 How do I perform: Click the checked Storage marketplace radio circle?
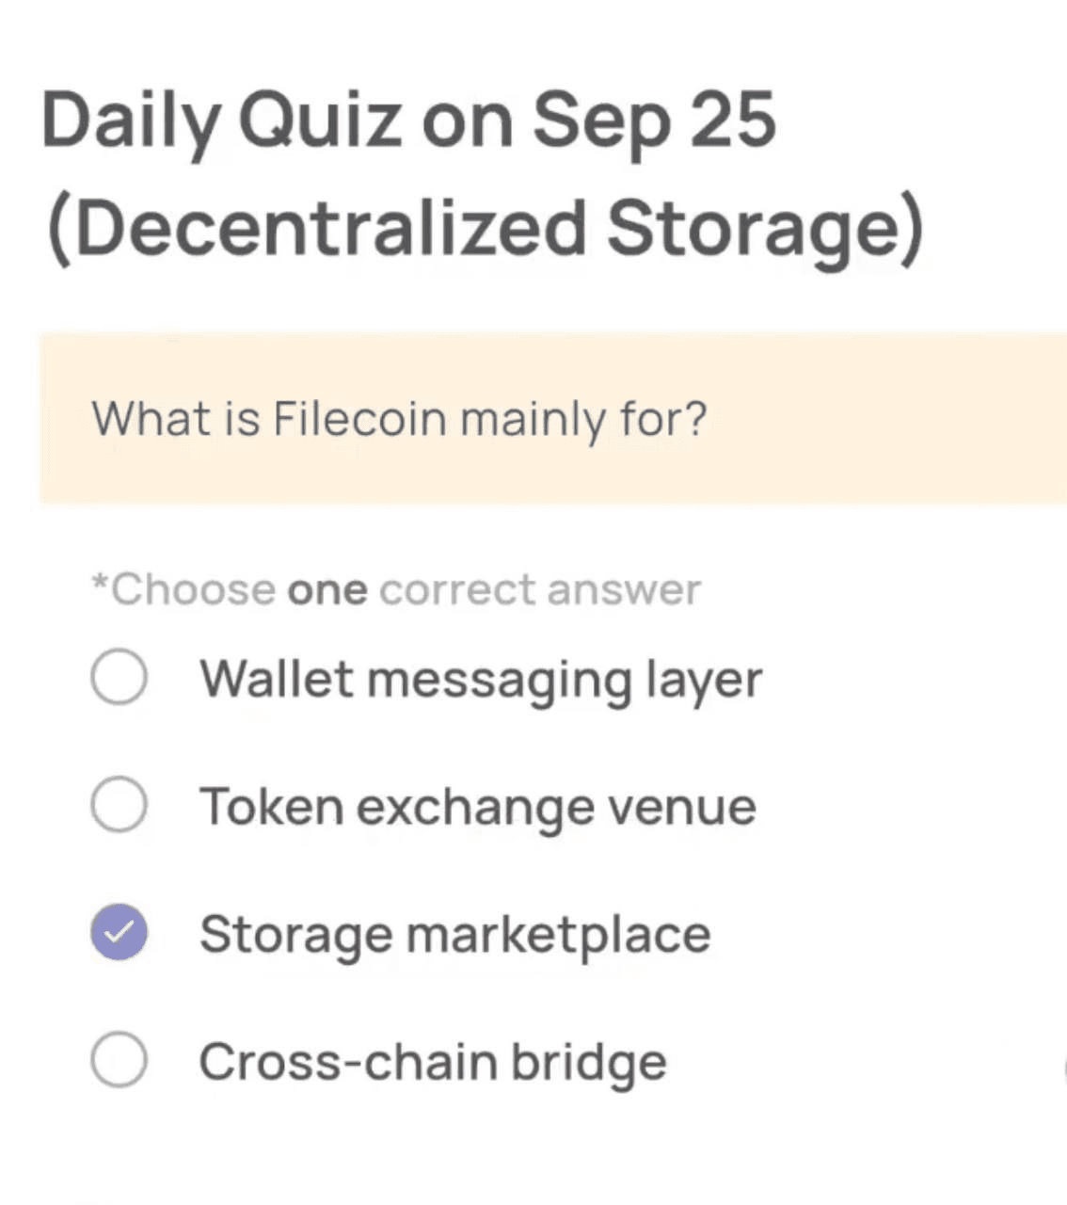pos(119,932)
